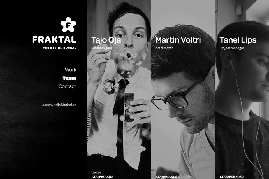This screenshot has height=179, width=269.
Task: Click the Martin Voltri name heading
Action: [178, 40]
